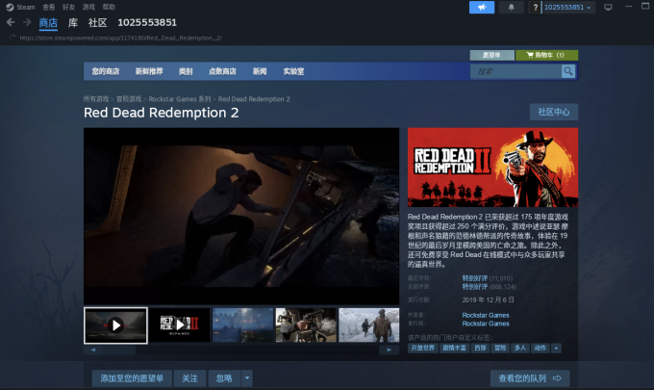The width and height of the screenshot is (654, 390).
Task: Click the Red Dead Redemption II cover art
Action: click(x=492, y=167)
